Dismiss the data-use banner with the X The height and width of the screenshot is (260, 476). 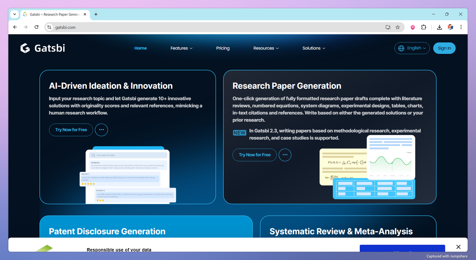(458, 247)
